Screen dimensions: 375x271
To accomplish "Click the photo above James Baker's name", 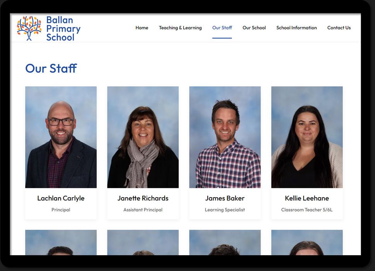I will 225,137.
